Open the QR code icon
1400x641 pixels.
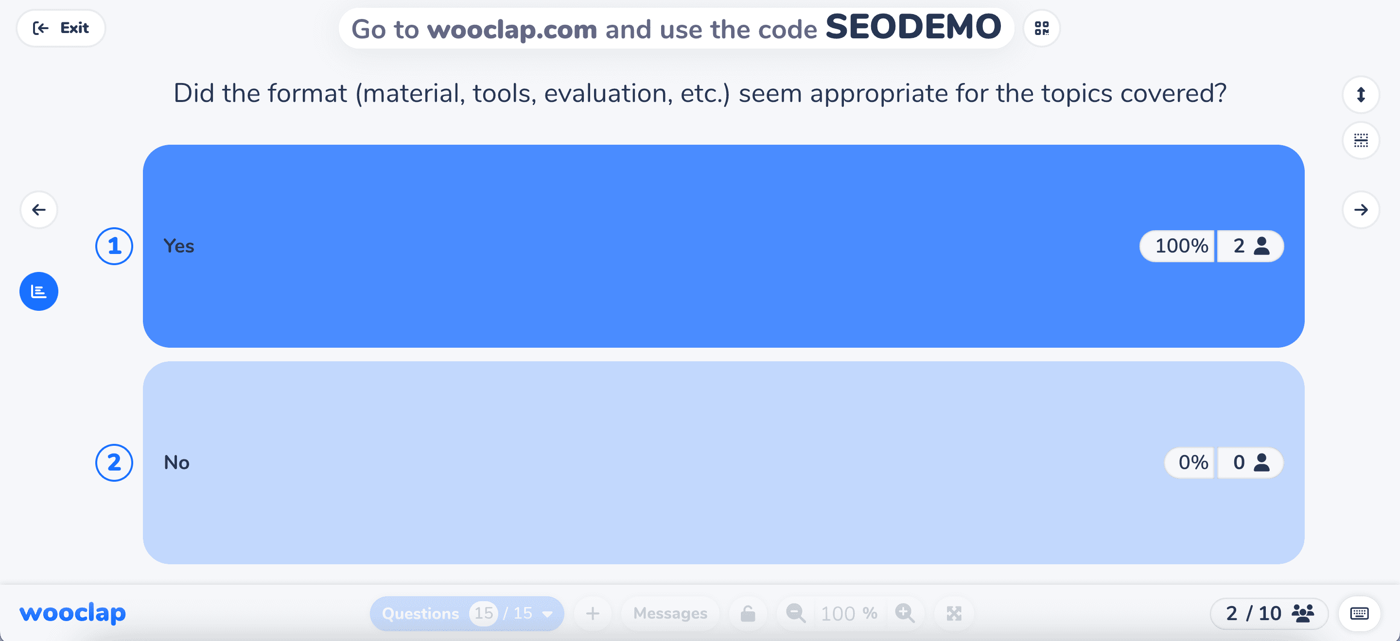(1041, 28)
